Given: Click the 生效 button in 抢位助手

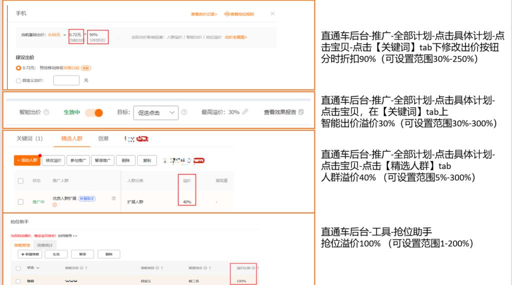Looking at the screenshot, I should (x=56, y=254).
